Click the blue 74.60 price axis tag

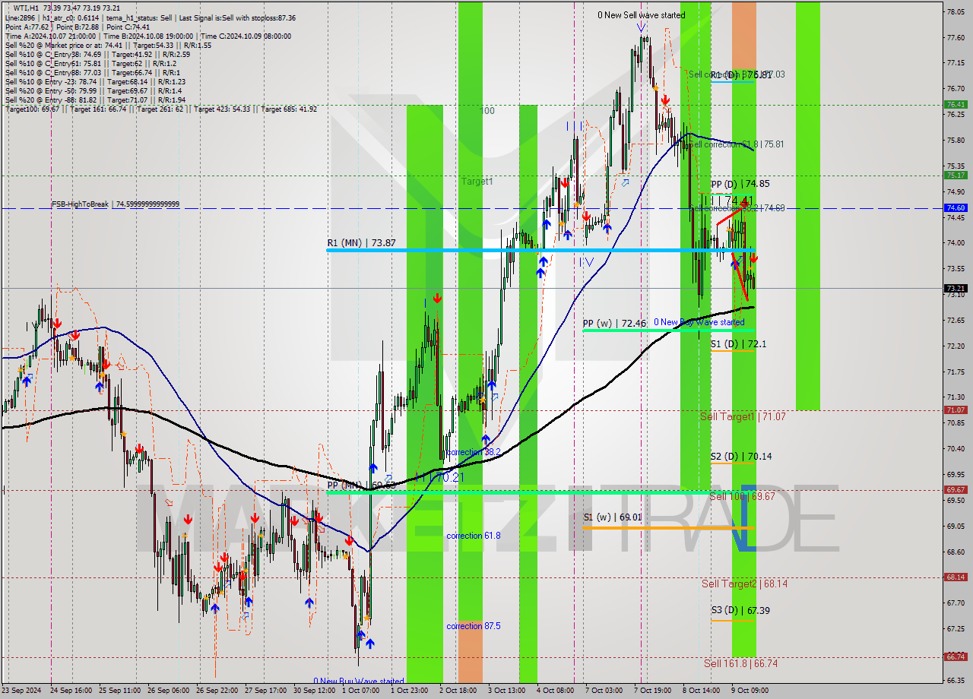point(955,207)
